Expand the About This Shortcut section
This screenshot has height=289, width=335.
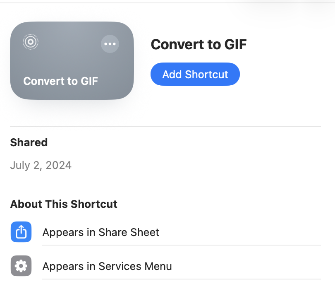(64, 204)
